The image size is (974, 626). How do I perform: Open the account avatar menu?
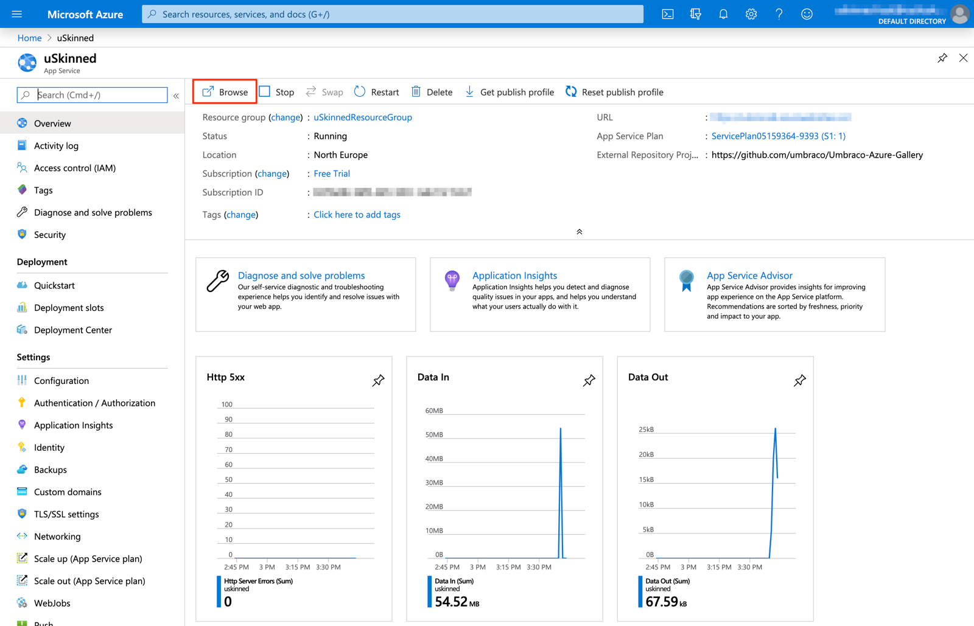960,13
